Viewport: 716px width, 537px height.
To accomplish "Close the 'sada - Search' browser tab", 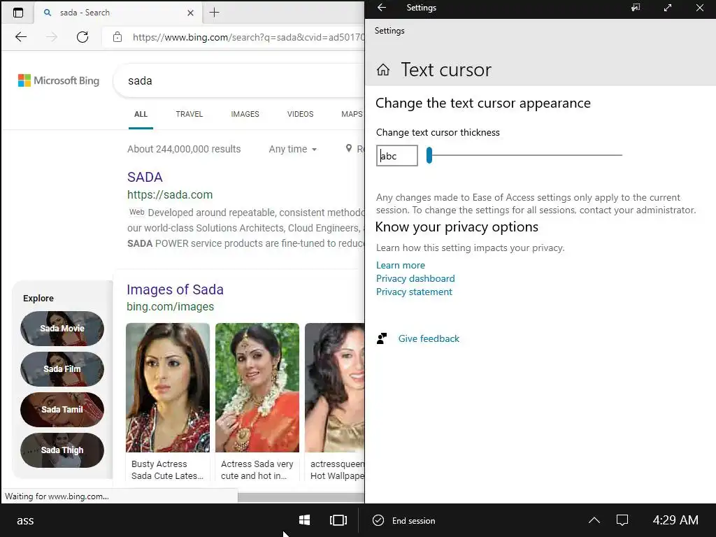I will (190, 13).
